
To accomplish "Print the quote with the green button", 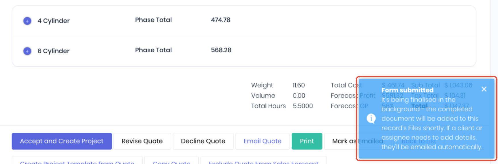I will (x=307, y=141).
